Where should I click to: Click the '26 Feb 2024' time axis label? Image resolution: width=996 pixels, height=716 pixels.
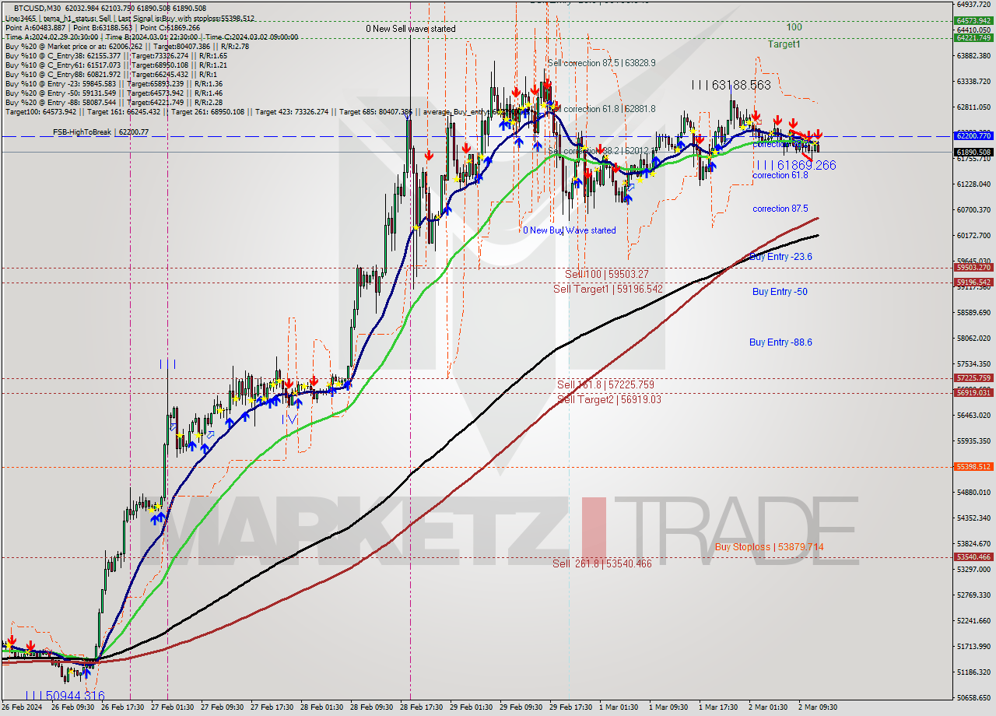pyautogui.click(x=21, y=707)
